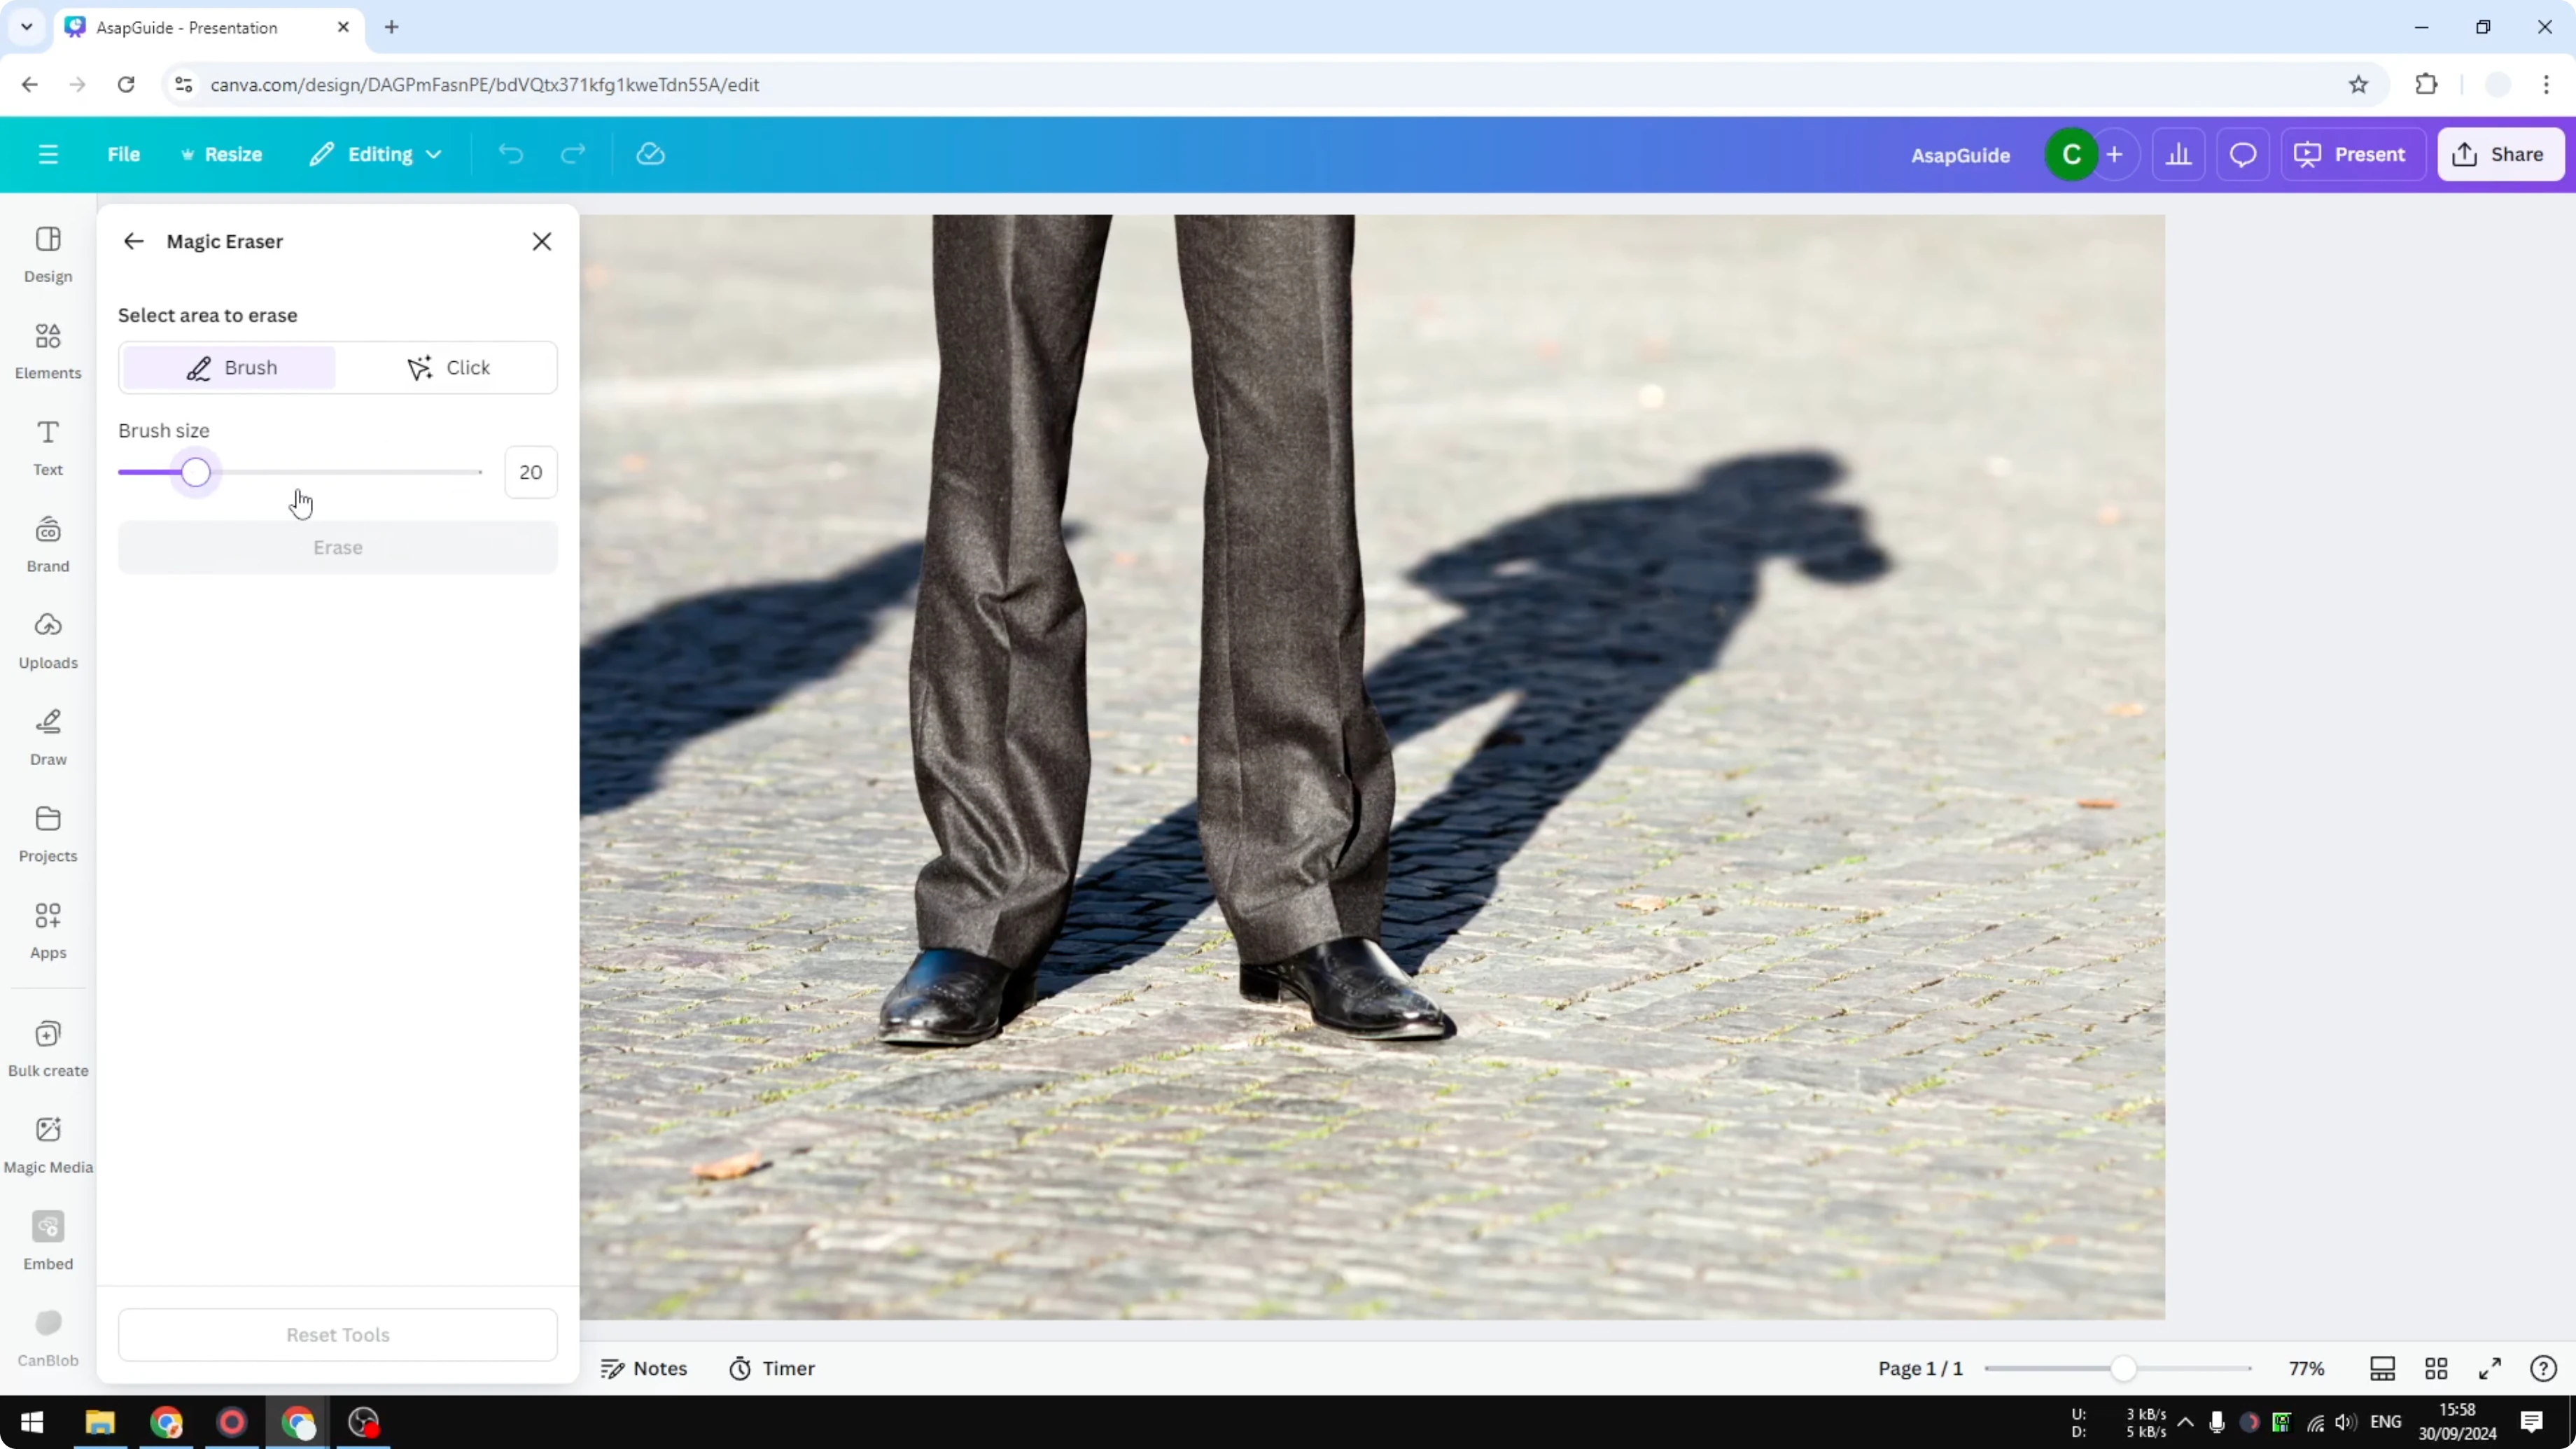Click the Present button
Image resolution: width=2576 pixels, height=1449 pixels.
[x=2352, y=154]
